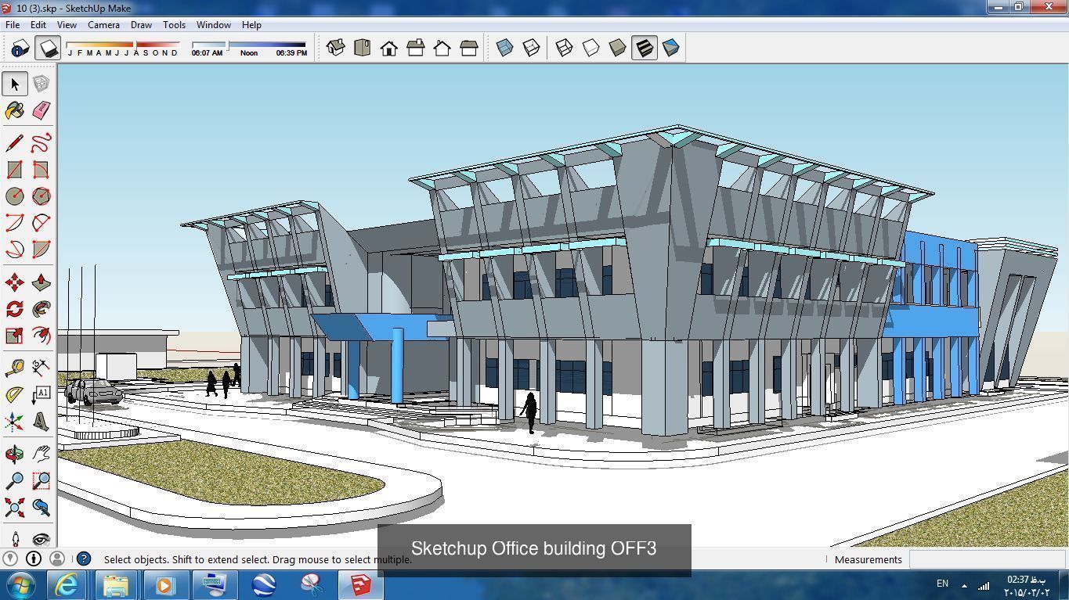Choose the Zoom magnifier tool
The image size is (1069, 600).
click(x=14, y=480)
